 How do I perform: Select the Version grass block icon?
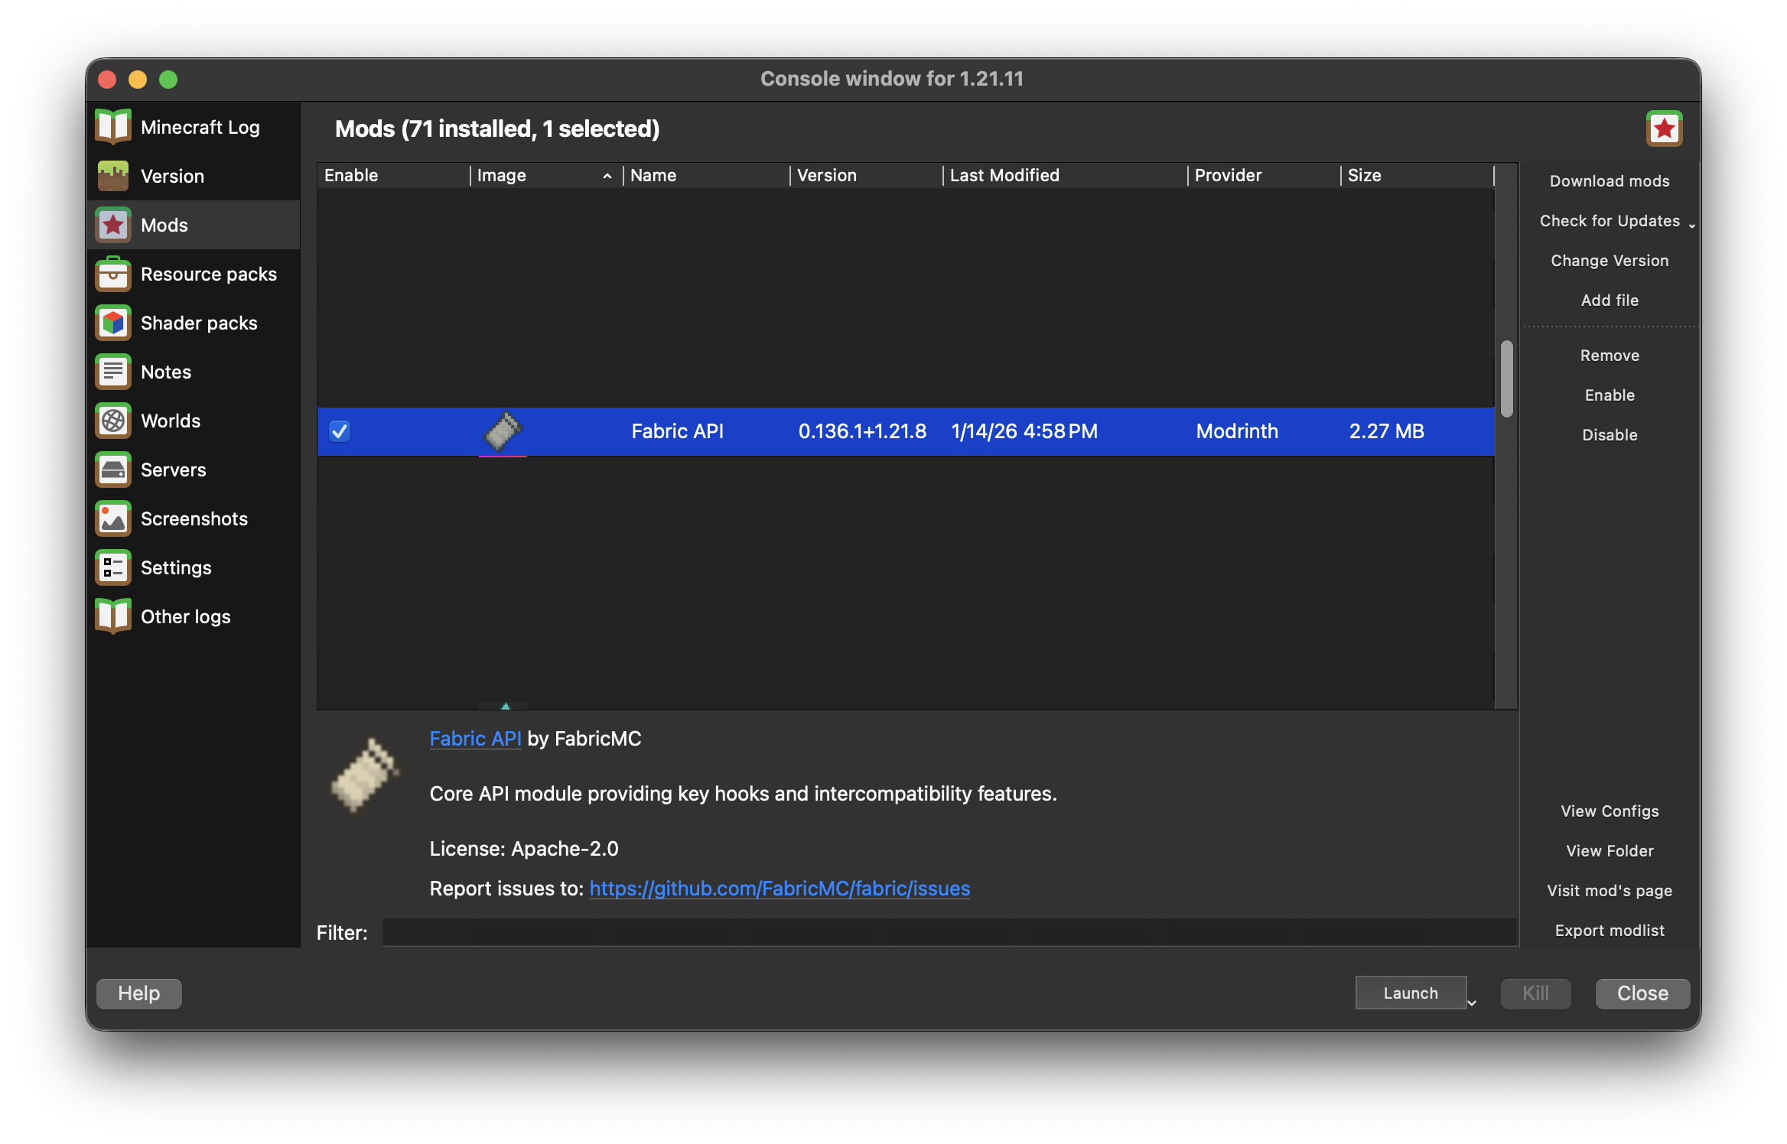coord(113,176)
